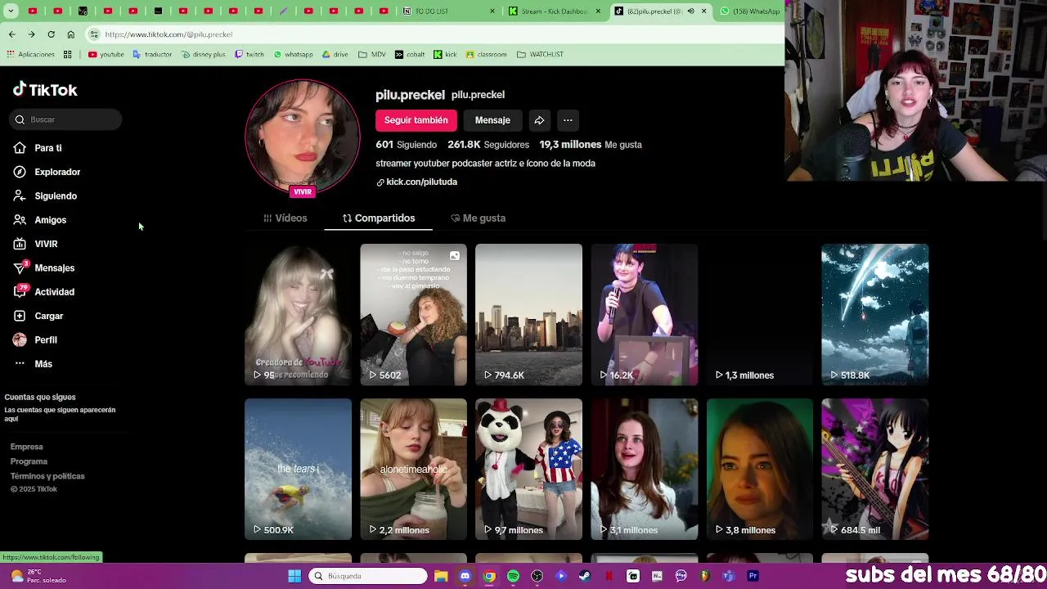Image resolution: width=1047 pixels, height=589 pixels.
Task: Switch to the TO DO LIST tab
Action: tap(448, 11)
